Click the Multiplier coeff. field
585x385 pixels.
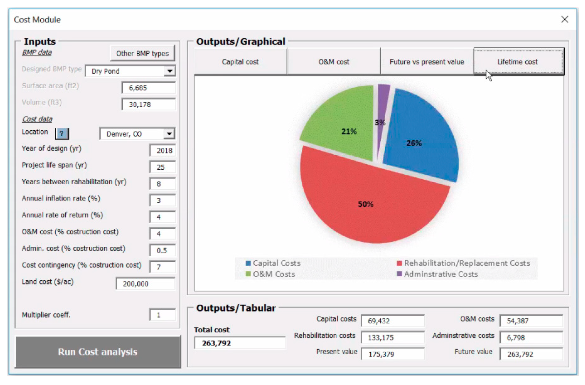tap(162, 315)
